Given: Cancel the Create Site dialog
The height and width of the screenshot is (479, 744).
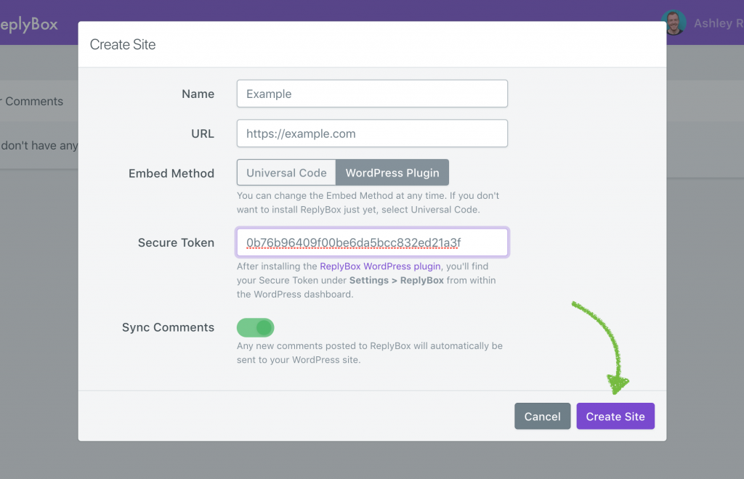Looking at the screenshot, I should point(542,417).
